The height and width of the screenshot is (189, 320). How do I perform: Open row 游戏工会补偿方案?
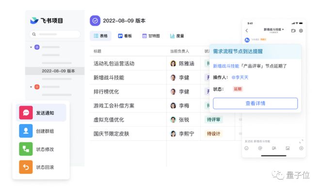point(114,106)
